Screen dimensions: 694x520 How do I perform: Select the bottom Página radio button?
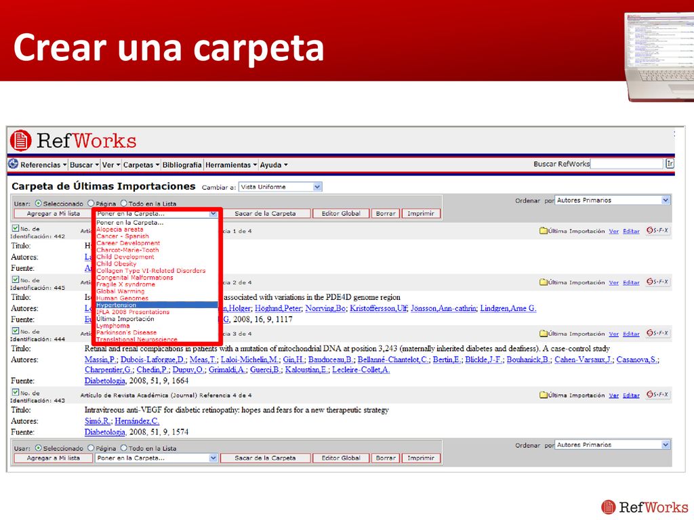(x=91, y=448)
